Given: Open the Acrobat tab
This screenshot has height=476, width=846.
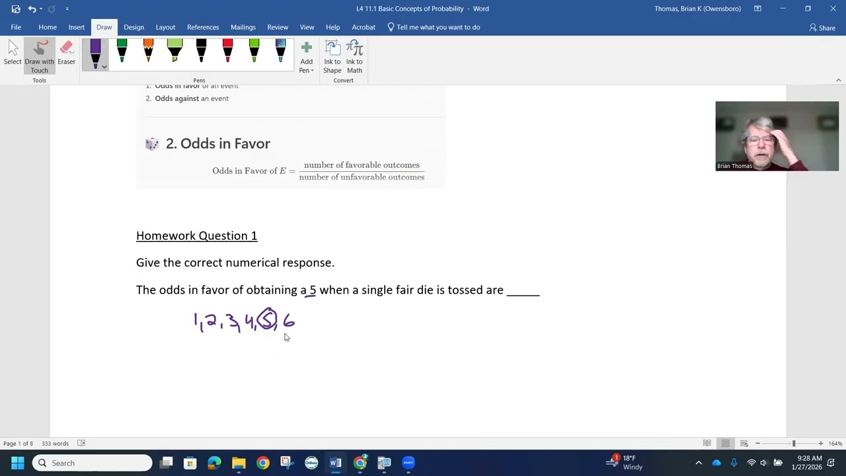Looking at the screenshot, I should 364,27.
